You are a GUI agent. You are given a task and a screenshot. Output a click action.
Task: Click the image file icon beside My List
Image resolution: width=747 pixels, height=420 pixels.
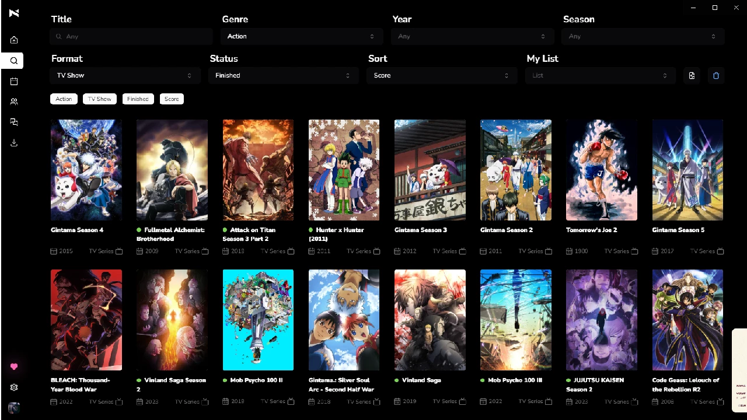[x=692, y=75]
